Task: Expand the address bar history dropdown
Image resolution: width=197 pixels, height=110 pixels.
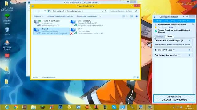Action: 102,11
